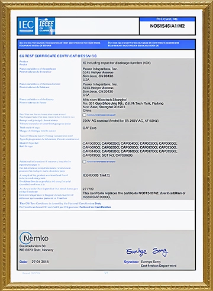Screen dimensions: 213x291
Task: Select model CAP002DG in the model list
Action: (x=92, y=143)
